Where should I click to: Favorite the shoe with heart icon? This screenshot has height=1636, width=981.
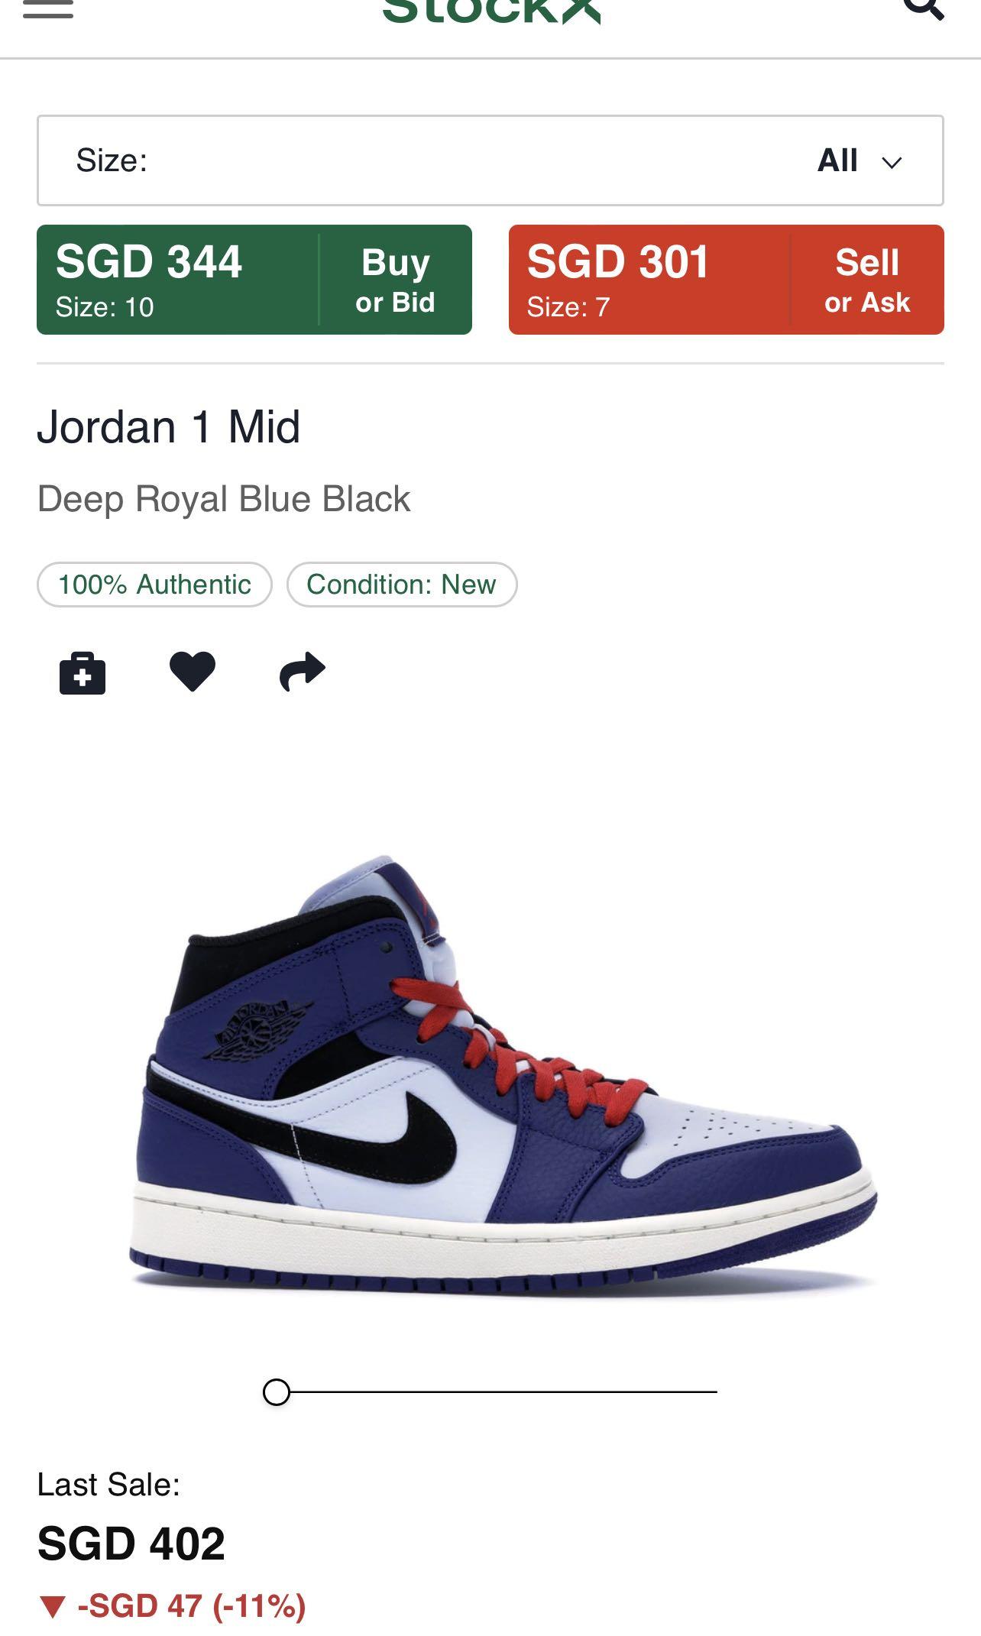(x=193, y=672)
